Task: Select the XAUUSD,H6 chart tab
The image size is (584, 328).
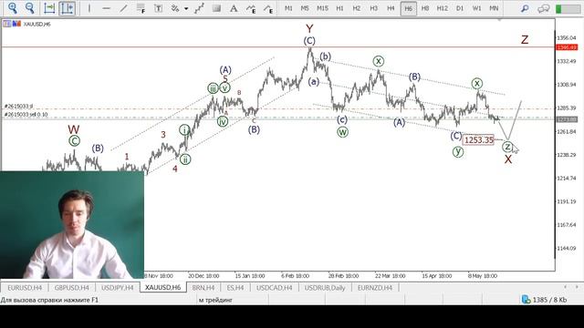Action: (162, 288)
